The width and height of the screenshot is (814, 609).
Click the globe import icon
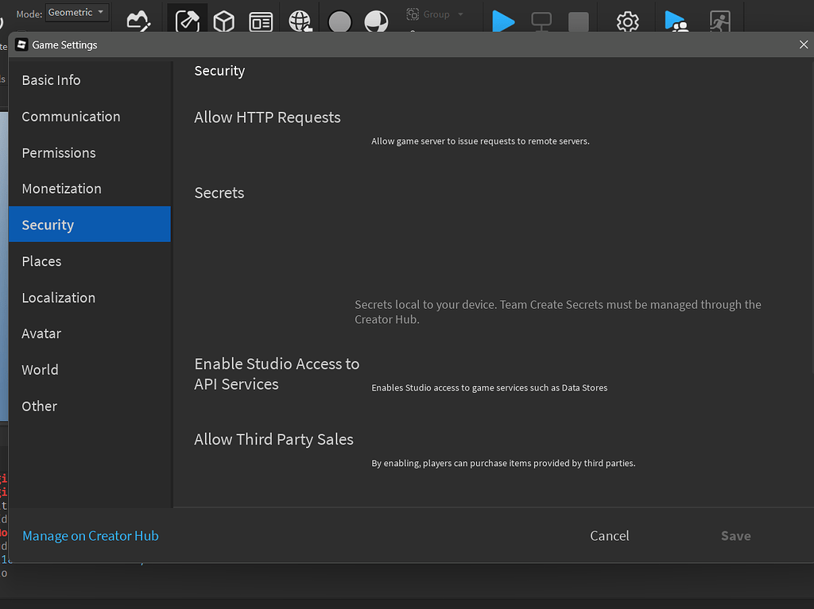click(x=300, y=21)
